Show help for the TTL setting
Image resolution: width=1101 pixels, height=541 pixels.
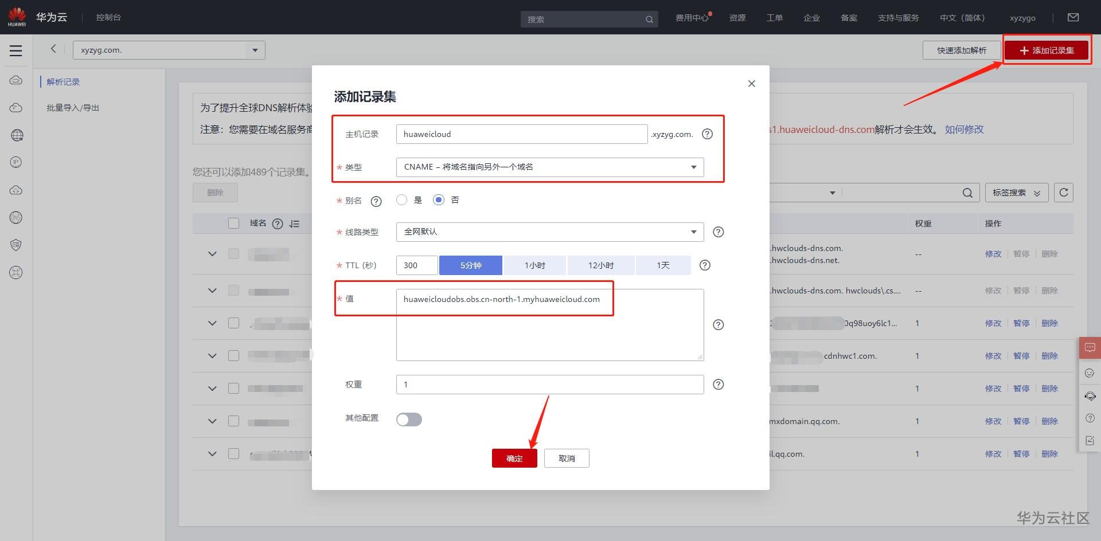(x=705, y=265)
